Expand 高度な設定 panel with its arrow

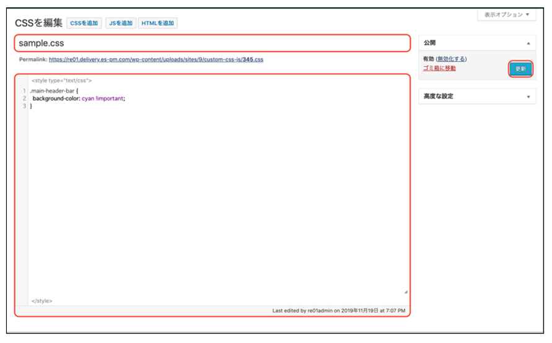click(528, 97)
